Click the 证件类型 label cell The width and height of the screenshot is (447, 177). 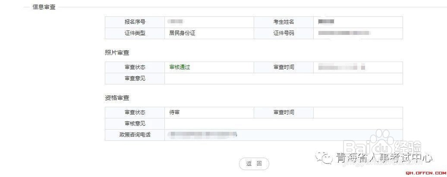tap(135, 33)
